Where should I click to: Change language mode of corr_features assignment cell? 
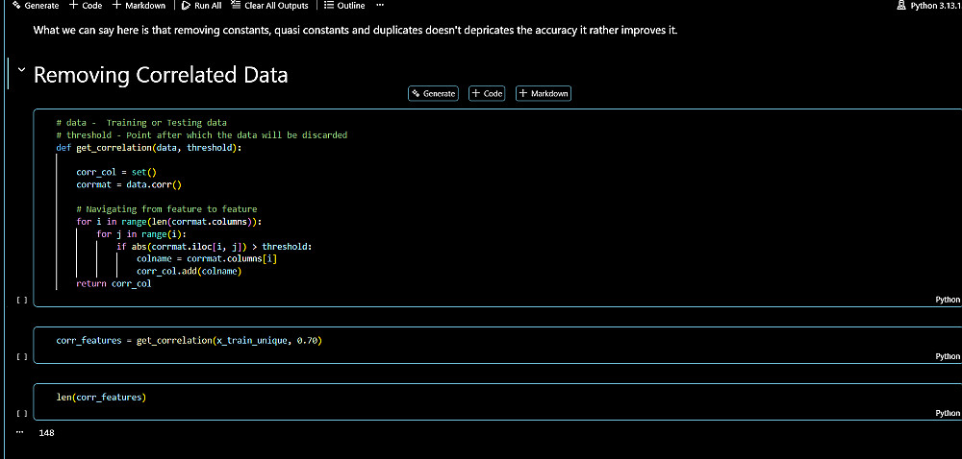[947, 356]
